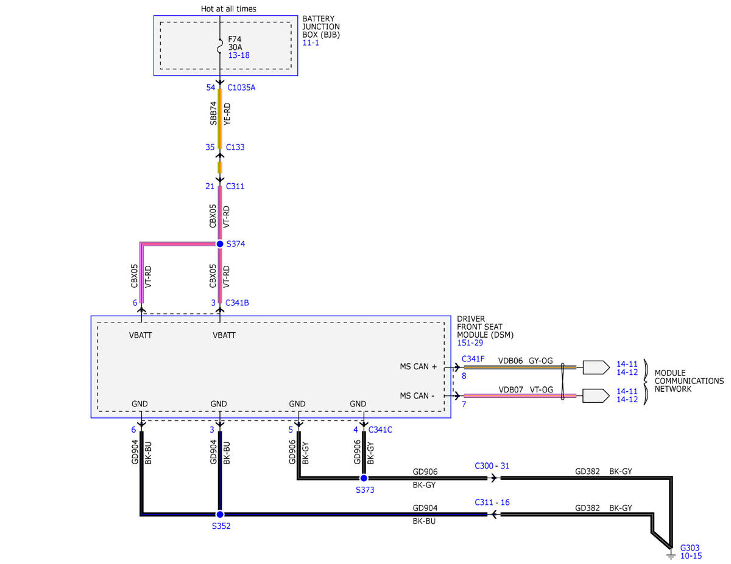This screenshot has height=564, width=731.
Task: Open the 14-12 link beside MS CAN -
Action: 627,400
